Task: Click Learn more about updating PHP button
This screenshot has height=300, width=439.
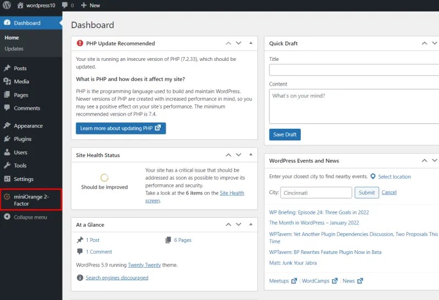Action: (121, 128)
